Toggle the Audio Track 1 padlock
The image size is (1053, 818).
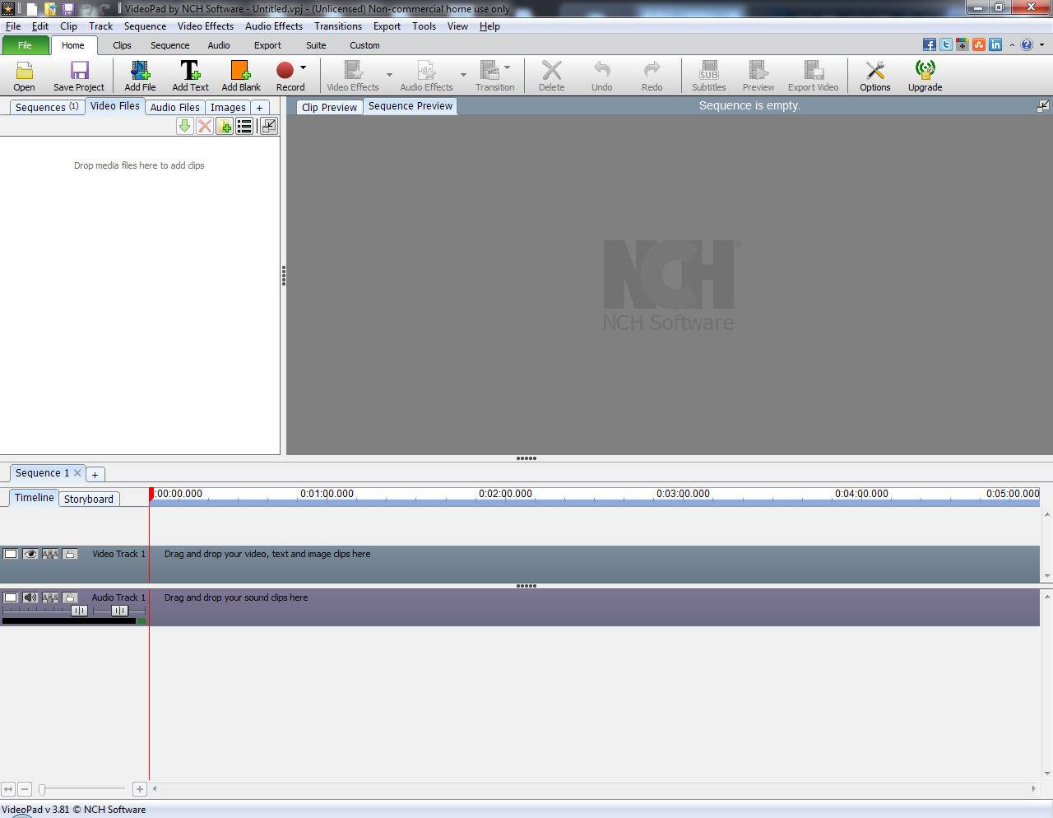pos(70,597)
